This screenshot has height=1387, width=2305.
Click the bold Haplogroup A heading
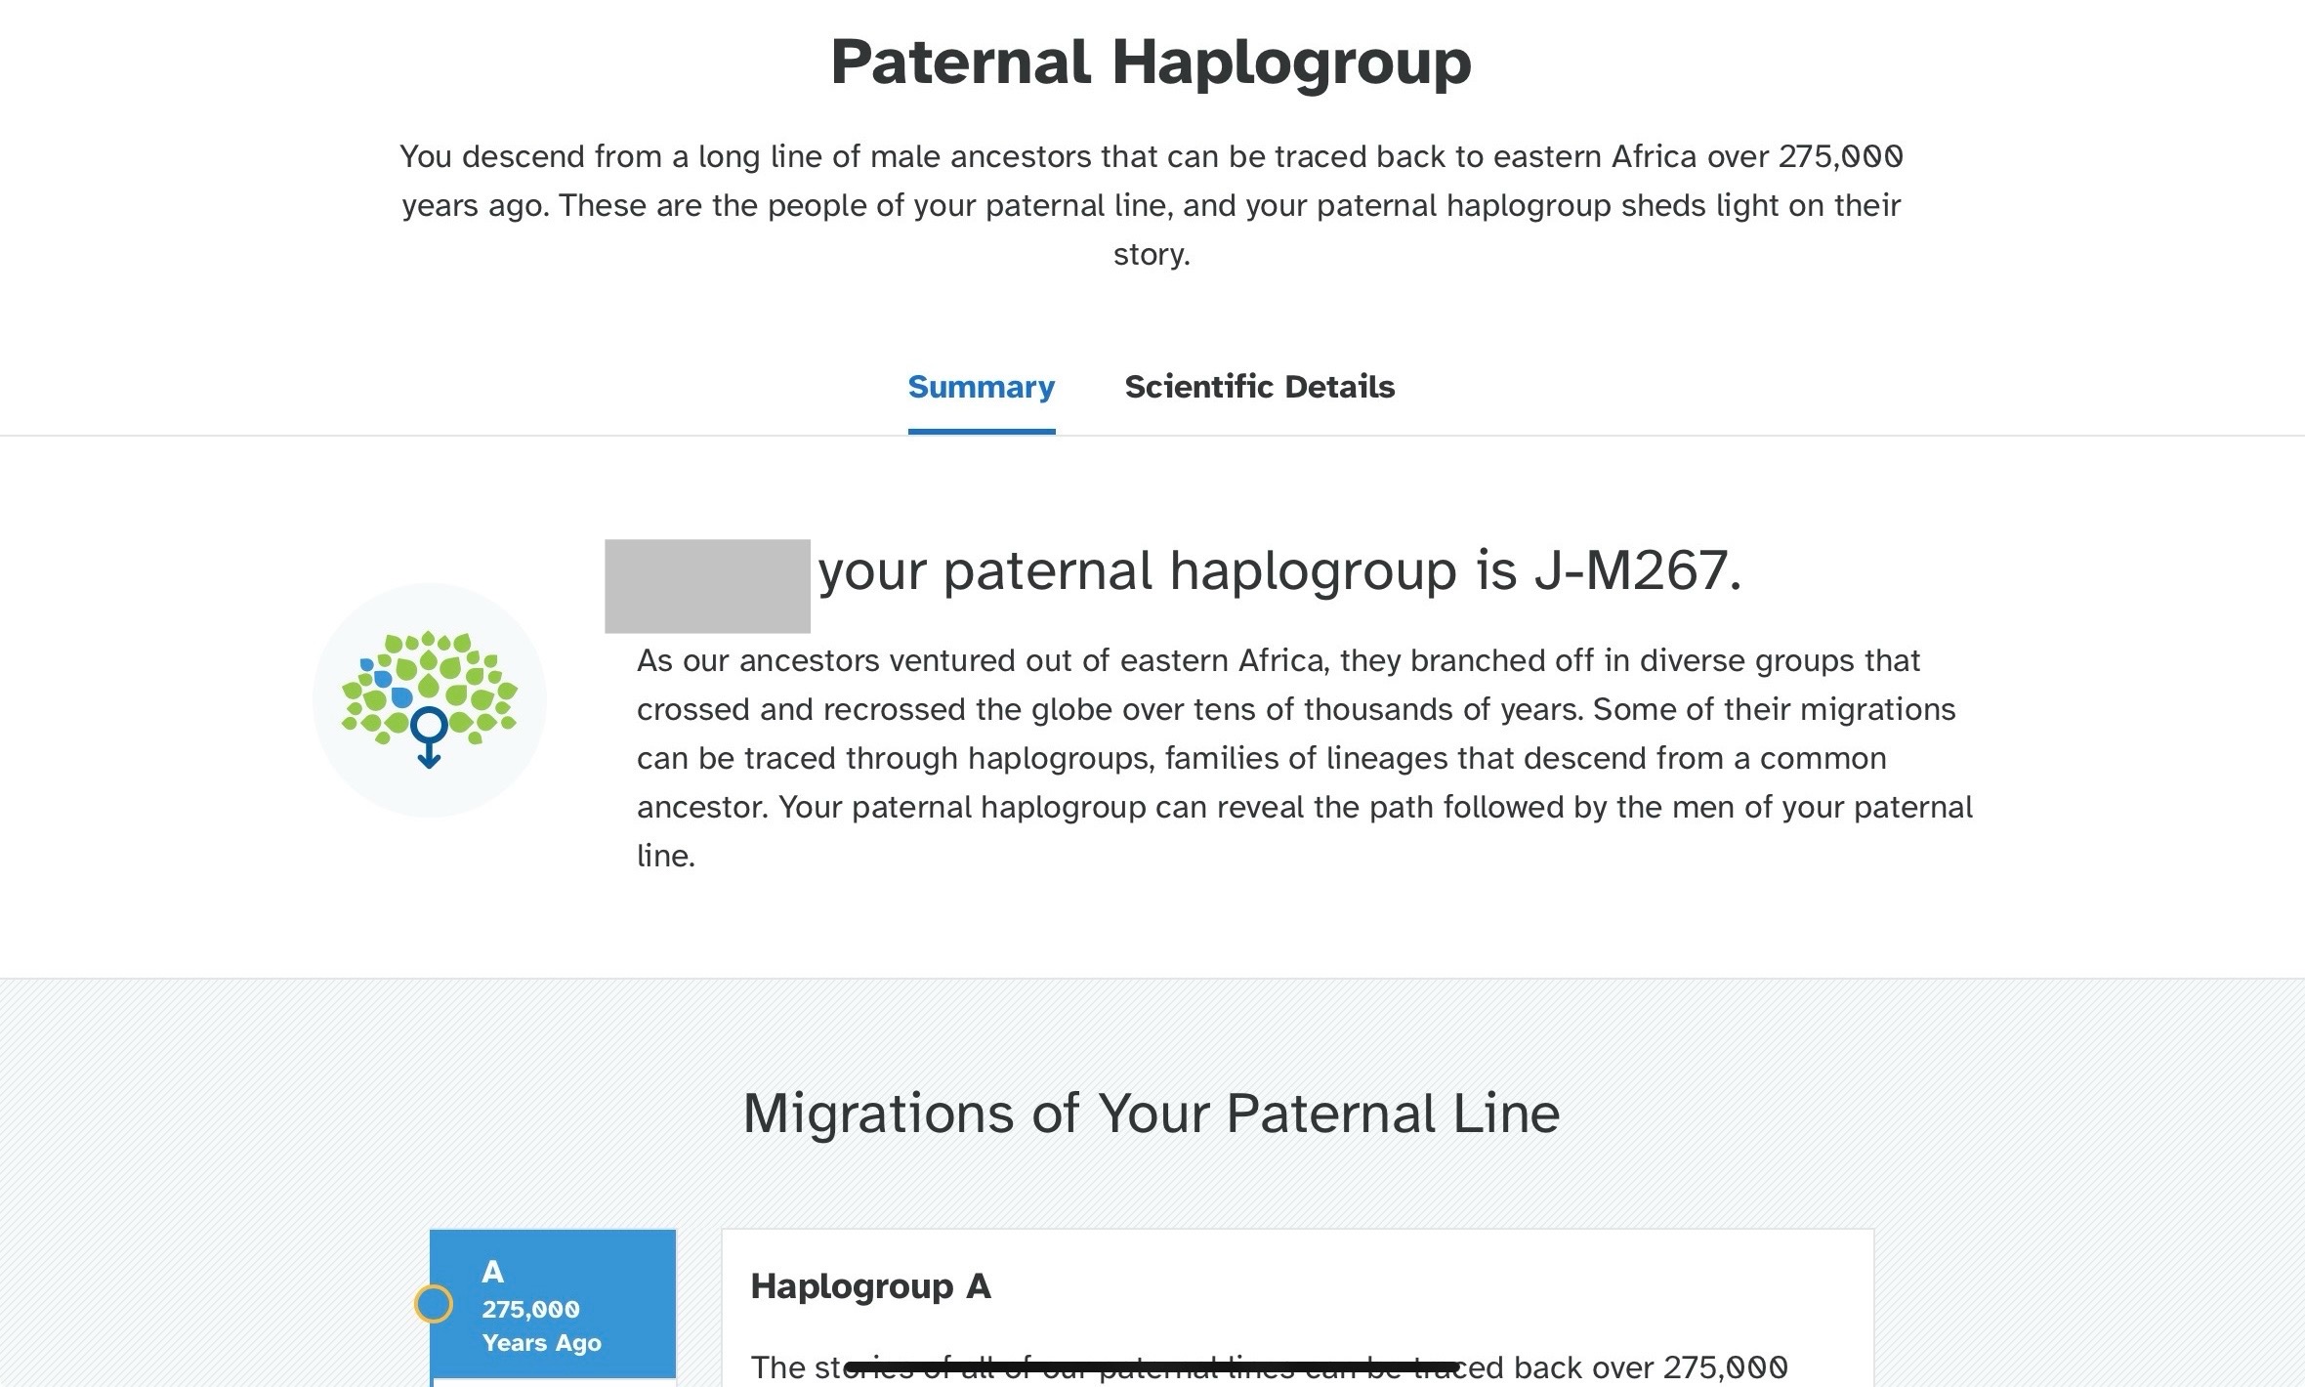pyautogui.click(x=870, y=1286)
